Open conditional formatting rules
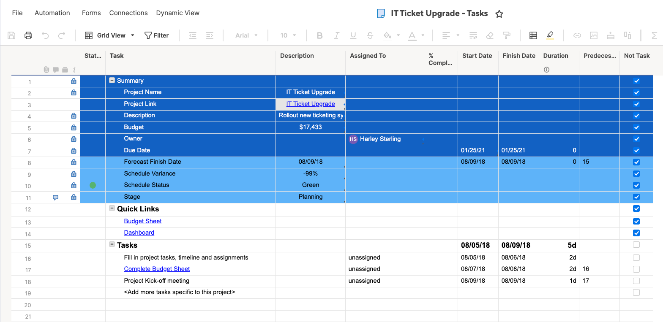Screen dimensions: 663x322 pos(533,35)
